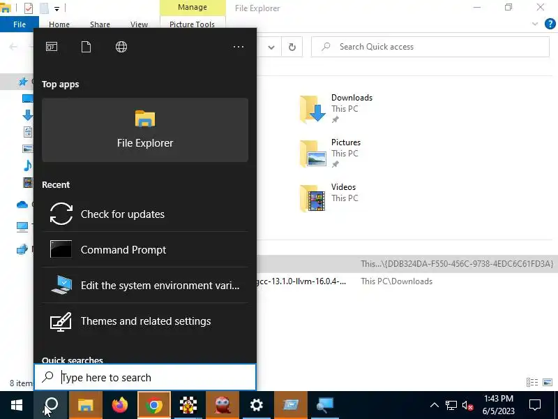558x419 pixels.
Task: Open network status tray icon
Action: [451, 405]
